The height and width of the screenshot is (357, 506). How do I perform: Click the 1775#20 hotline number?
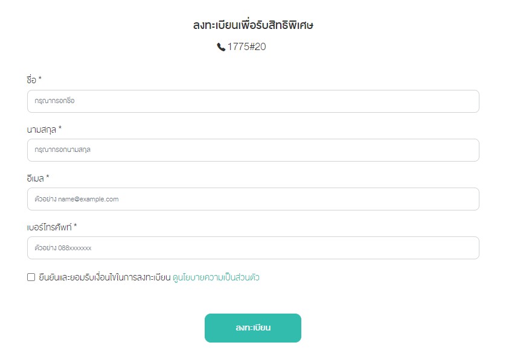247,46
